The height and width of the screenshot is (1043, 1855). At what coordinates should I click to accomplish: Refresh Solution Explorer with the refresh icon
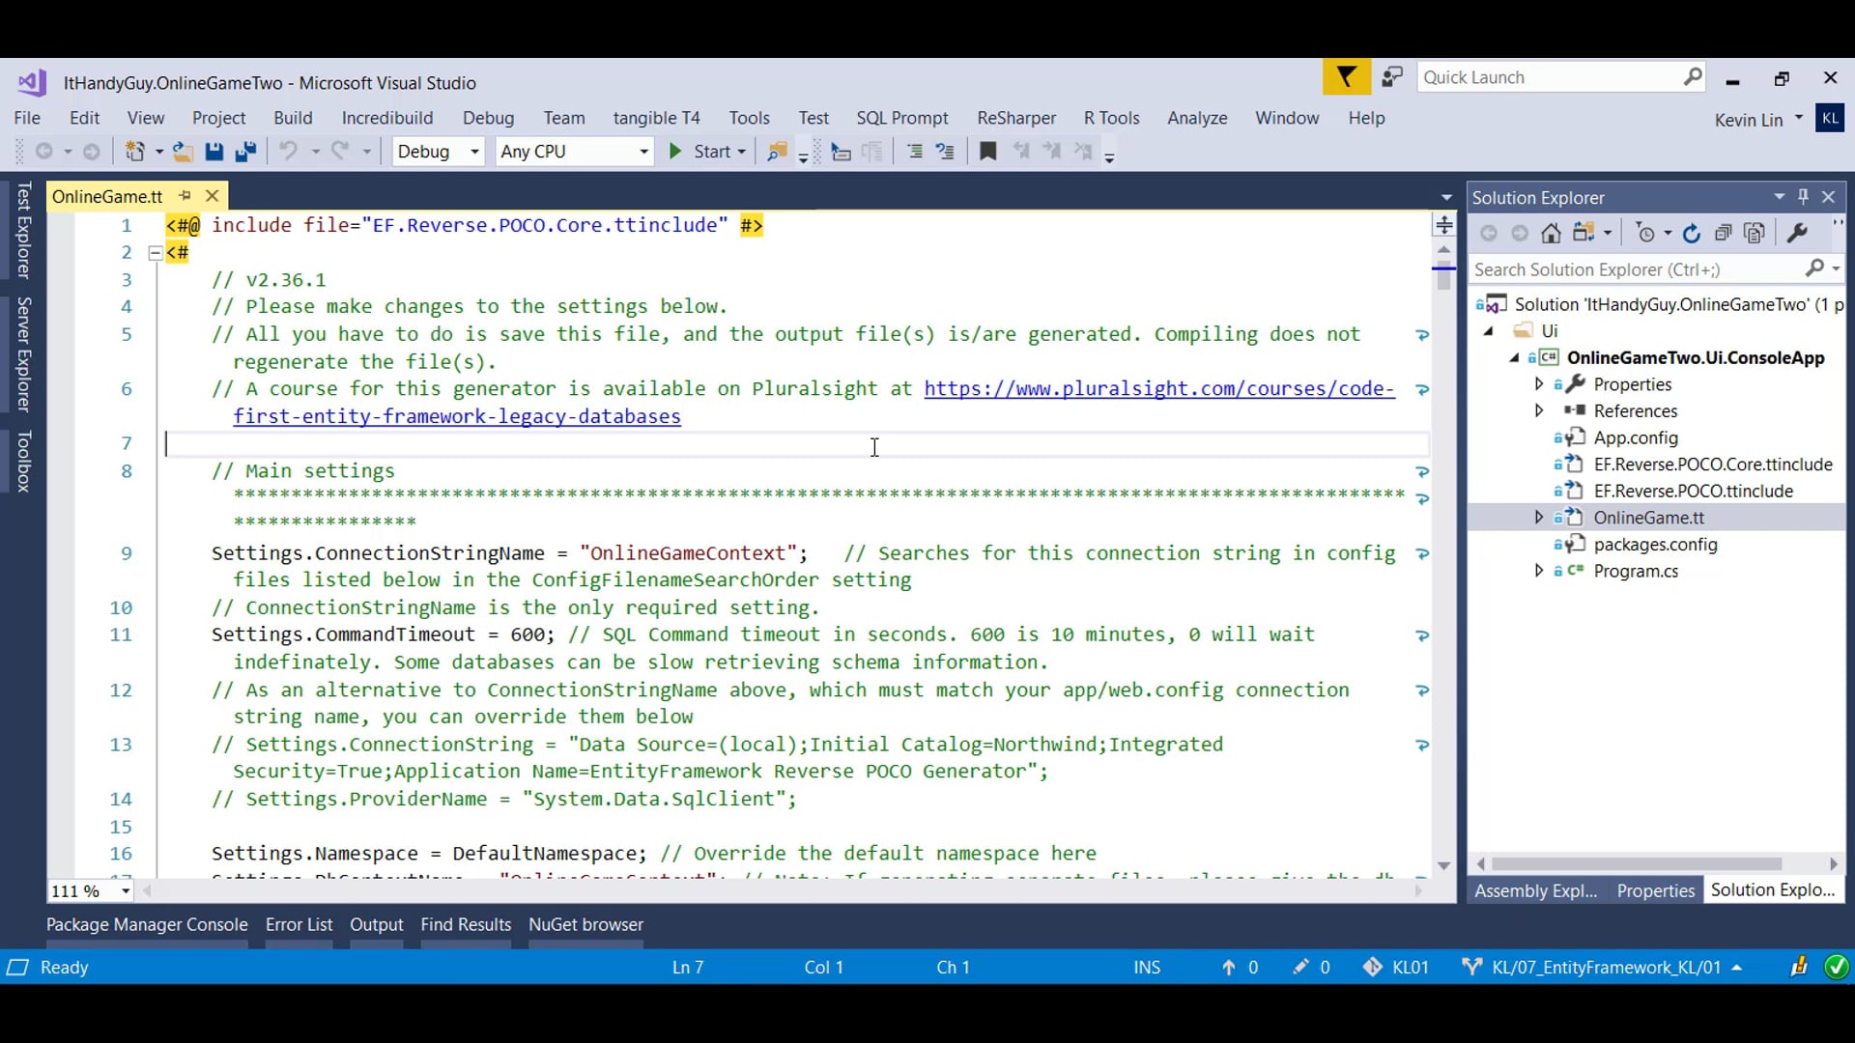[x=1691, y=233]
